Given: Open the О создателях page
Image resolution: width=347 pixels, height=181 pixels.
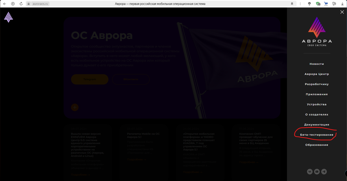Looking at the screenshot, I should point(317,115).
